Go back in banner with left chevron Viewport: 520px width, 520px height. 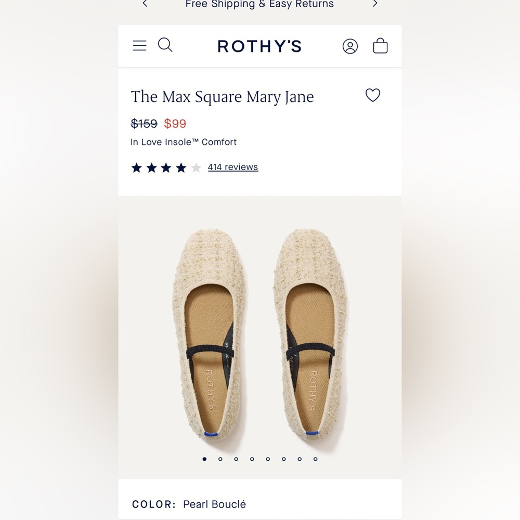click(x=144, y=4)
